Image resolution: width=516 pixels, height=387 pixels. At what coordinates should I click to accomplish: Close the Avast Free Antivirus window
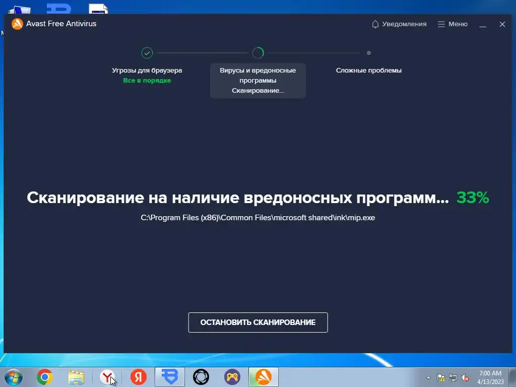click(502, 24)
